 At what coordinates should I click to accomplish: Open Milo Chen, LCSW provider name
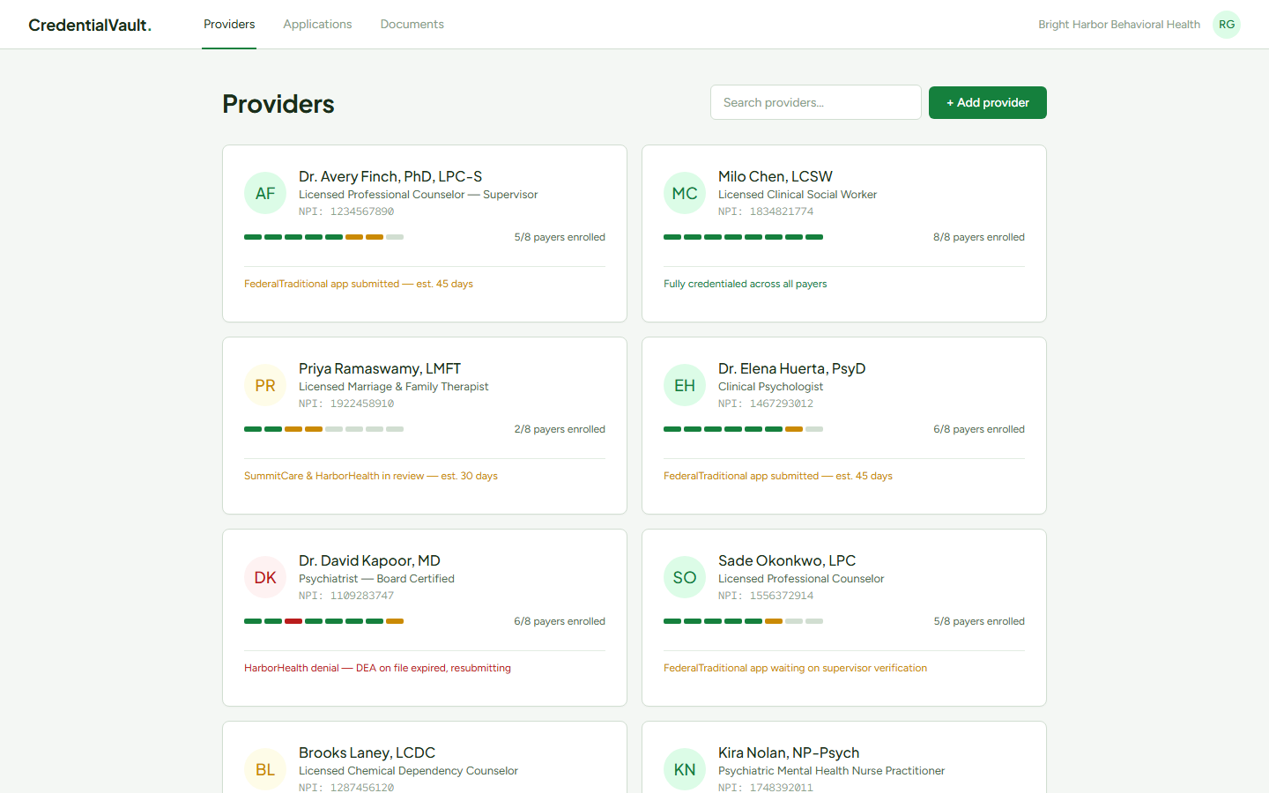point(775,176)
